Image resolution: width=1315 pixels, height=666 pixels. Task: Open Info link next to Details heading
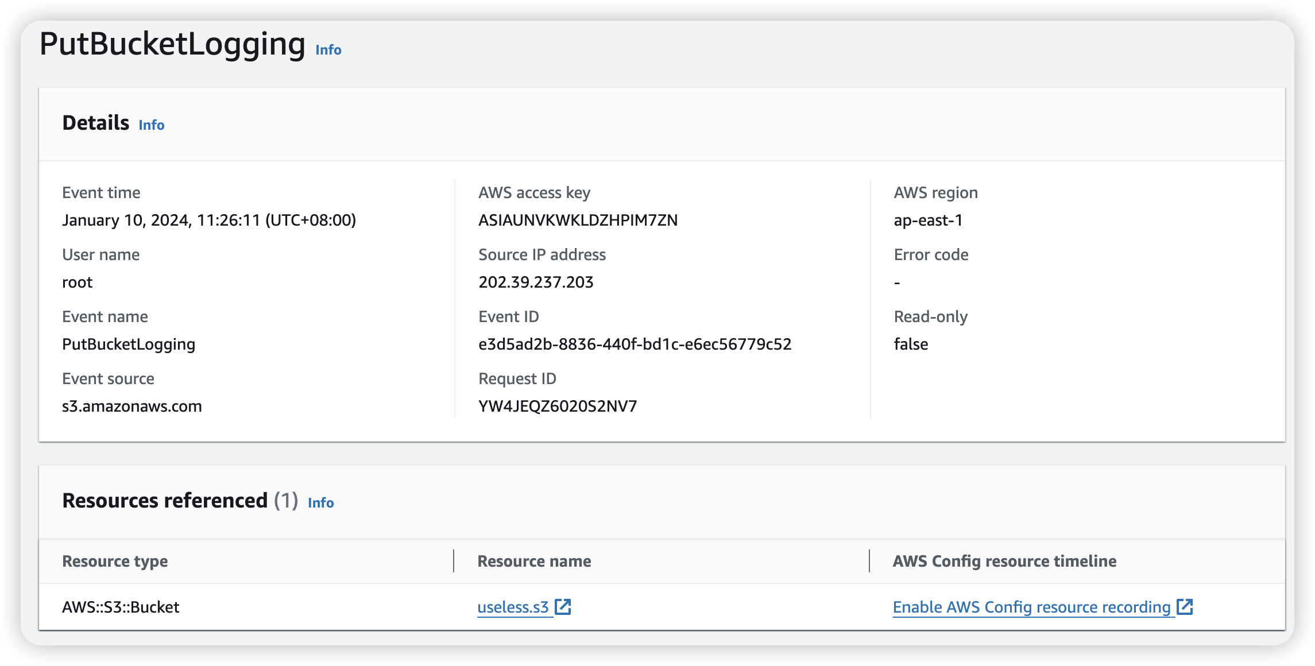coord(152,125)
